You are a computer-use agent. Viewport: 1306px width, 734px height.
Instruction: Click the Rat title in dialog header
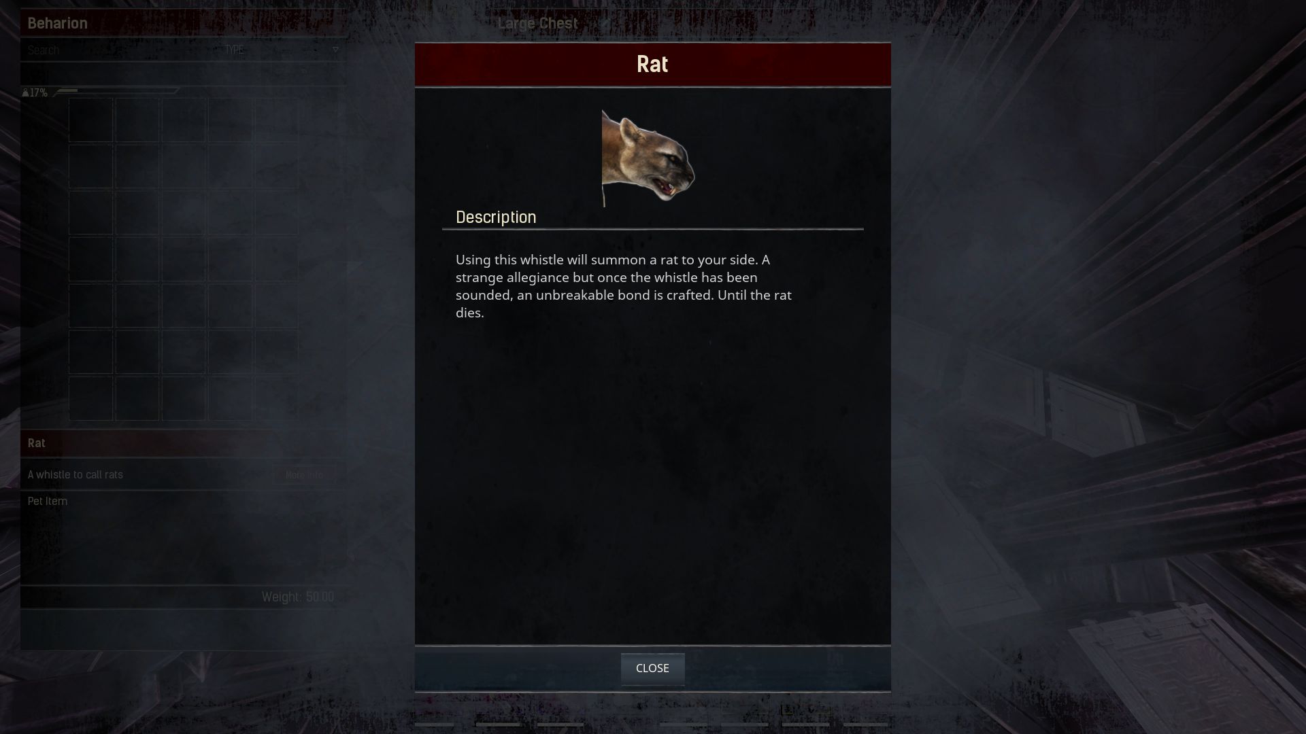[652, 65]
